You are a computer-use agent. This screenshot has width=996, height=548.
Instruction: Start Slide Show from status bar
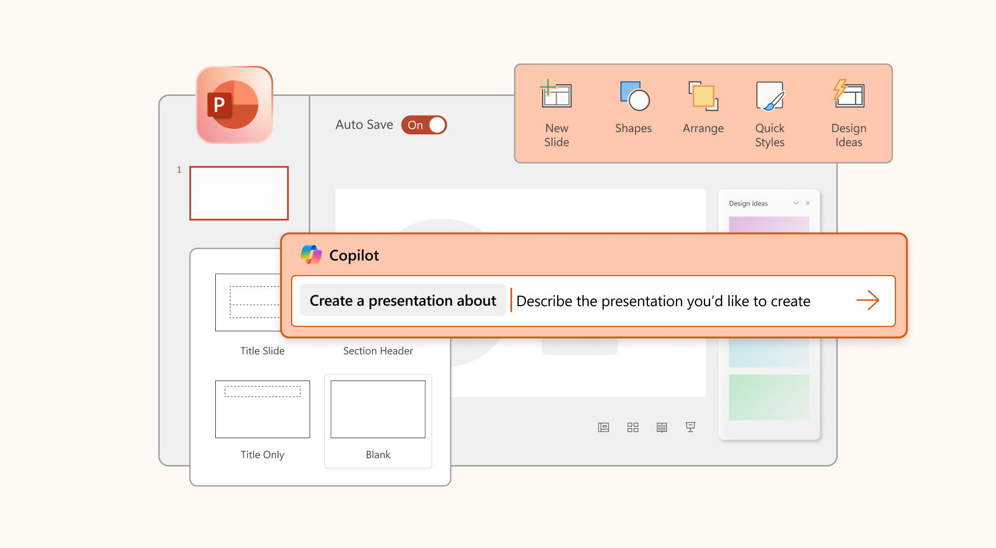(x=690, y=427)
